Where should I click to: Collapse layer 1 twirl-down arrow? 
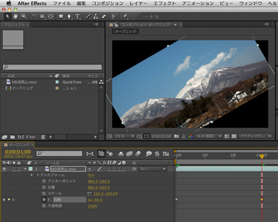pyautogui.click(x=25, y=169)
